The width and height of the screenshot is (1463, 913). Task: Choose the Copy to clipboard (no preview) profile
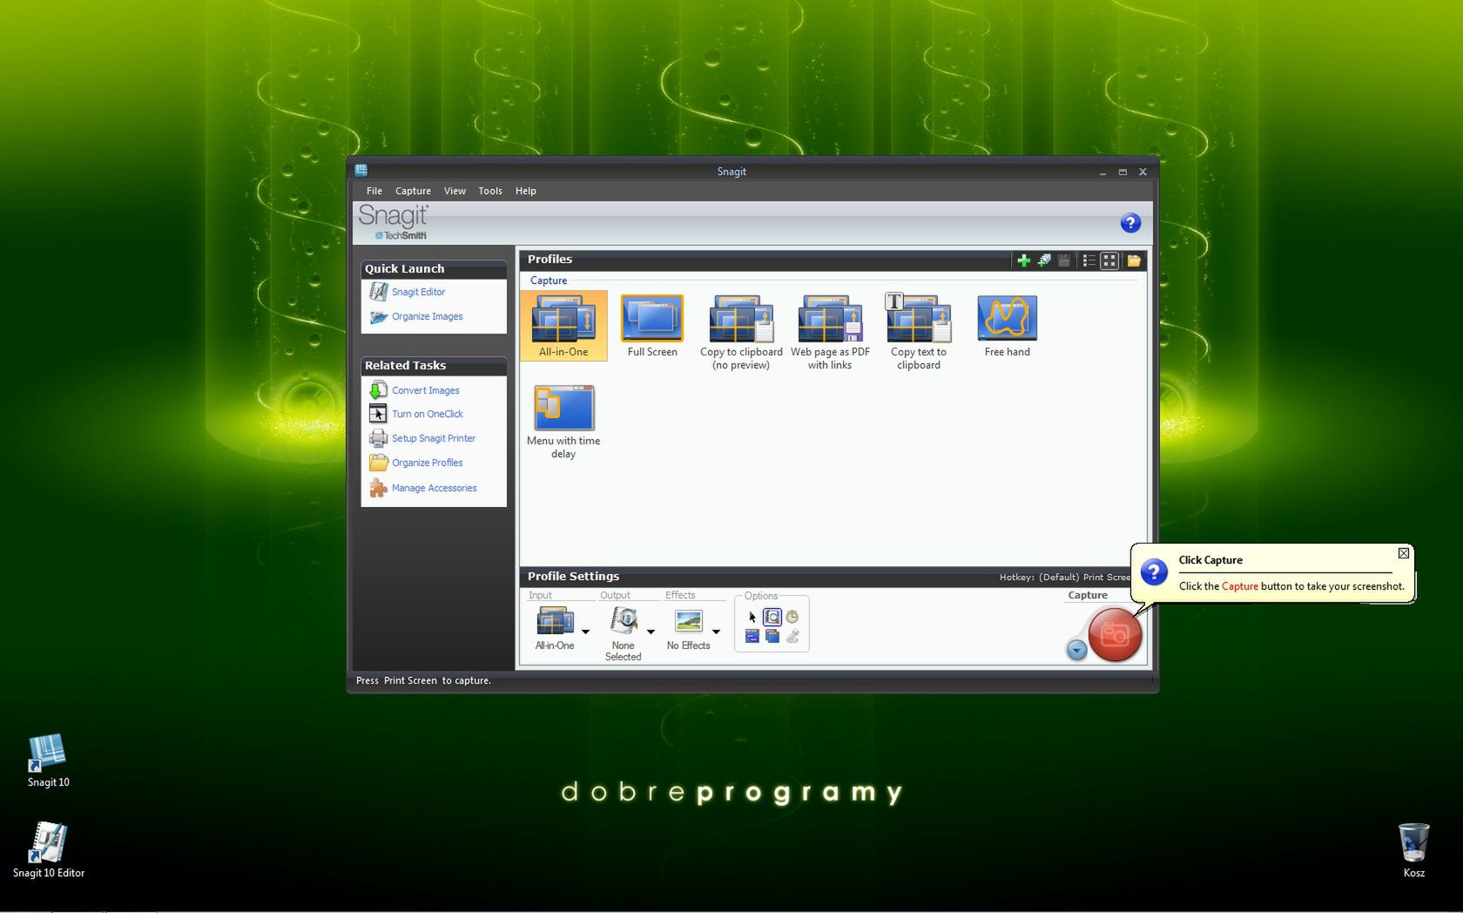(x=741, y=332)
